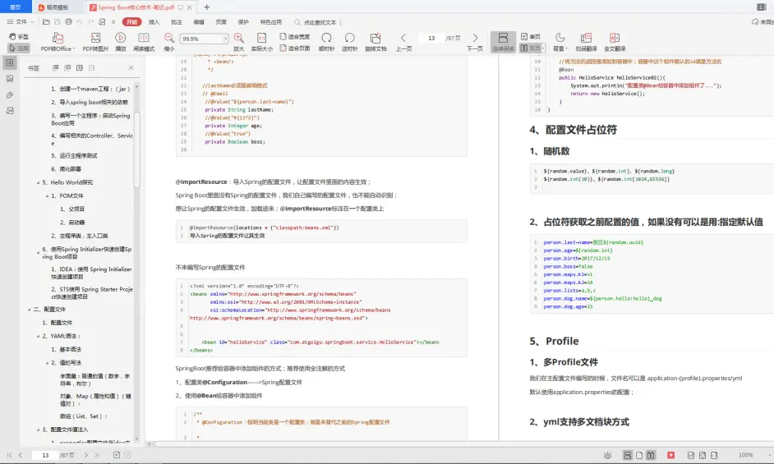Toggle the continuous view icon in the status bar

[628, 455]
